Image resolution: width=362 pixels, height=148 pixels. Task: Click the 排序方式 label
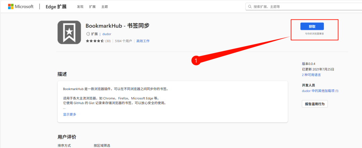pyautogui.click(x=64, y=145)
